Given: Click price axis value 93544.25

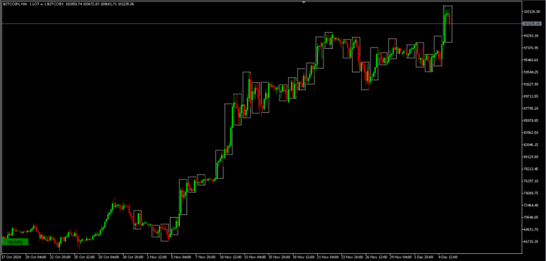Looking at the screenshot, I should click(x=531, y=72).
